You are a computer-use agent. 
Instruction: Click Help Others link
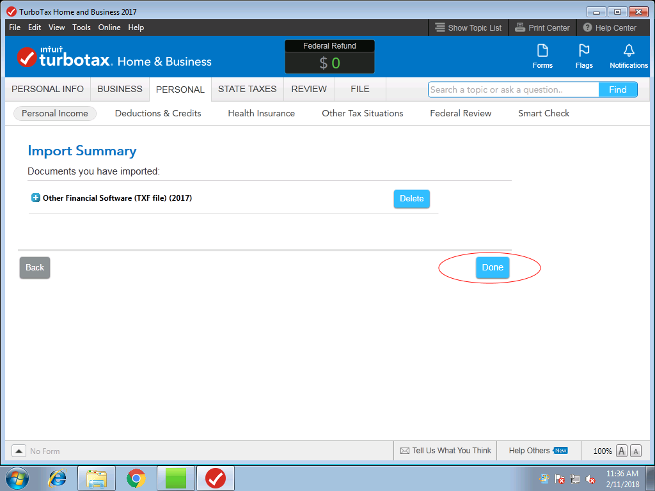(529, 451)
